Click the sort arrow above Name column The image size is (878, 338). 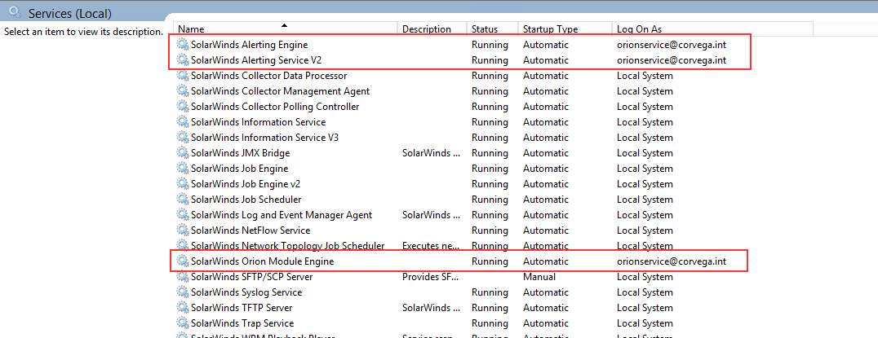click(285, 24)
